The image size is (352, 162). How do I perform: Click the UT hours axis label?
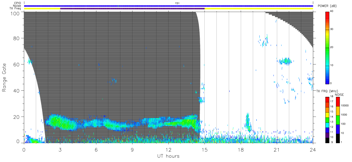point(168,156)
